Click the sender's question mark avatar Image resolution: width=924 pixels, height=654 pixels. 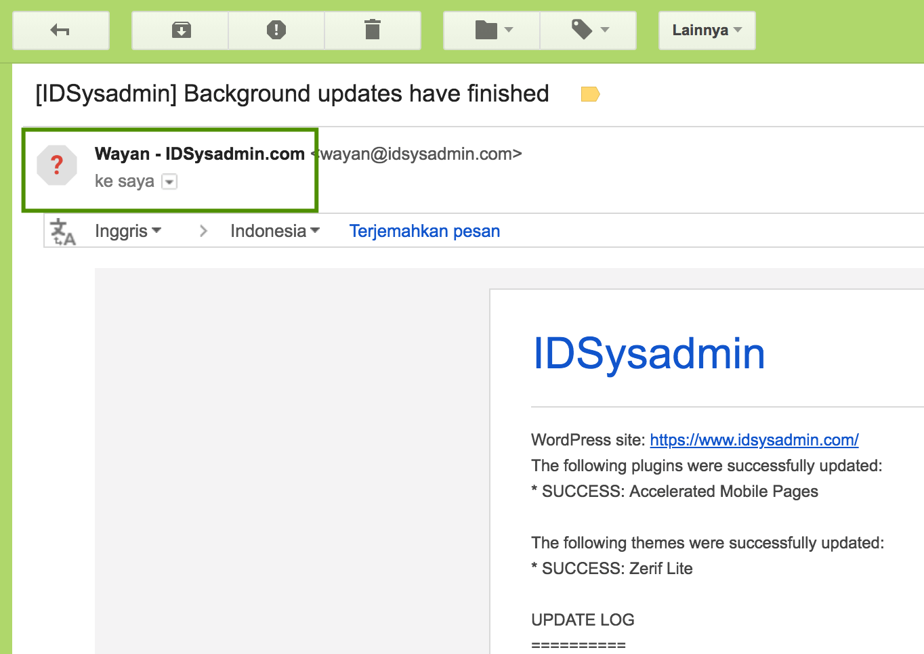57,165
